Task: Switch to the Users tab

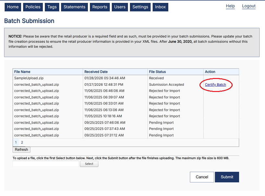Action: 120,7
